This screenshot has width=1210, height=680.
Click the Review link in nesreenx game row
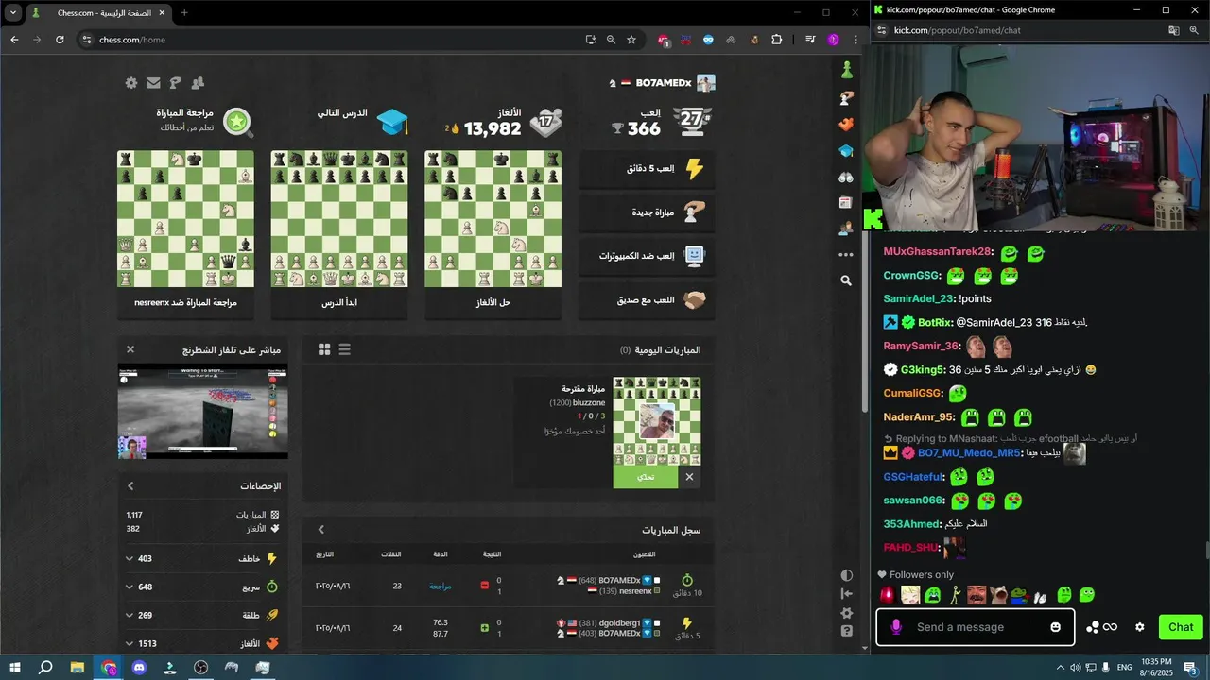441,586
